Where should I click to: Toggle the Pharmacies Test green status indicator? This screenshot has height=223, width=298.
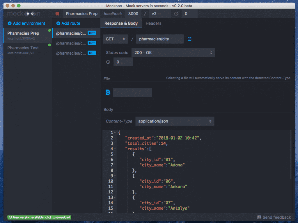tap(49, 45)
